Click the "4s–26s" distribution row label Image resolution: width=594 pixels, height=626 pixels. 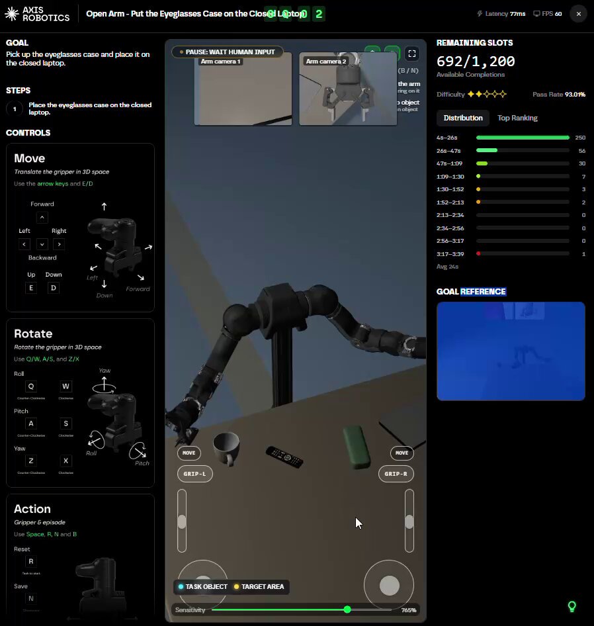(x=447, y=138)
